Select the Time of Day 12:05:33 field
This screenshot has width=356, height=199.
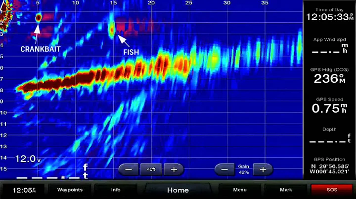click(x=329, y=15)
